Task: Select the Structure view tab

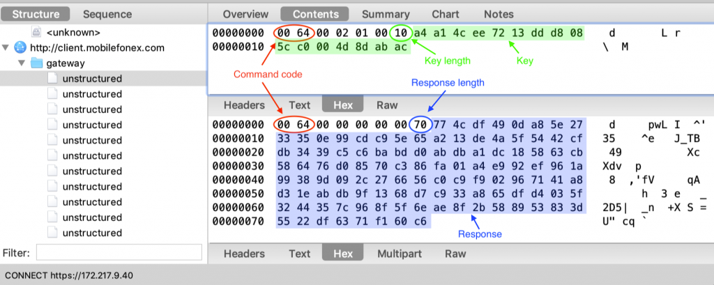Action: [x=36, y=14]
